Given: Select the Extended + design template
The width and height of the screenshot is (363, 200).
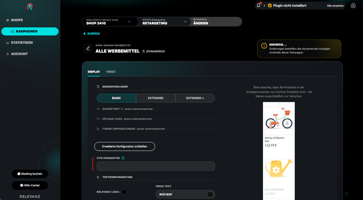Looking at the screenshot, I should 195,98.
